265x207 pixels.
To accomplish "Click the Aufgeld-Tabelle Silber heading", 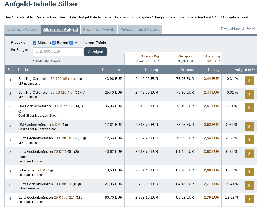I will (x=41, y=4).
